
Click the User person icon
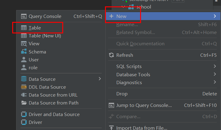point(24,60)
